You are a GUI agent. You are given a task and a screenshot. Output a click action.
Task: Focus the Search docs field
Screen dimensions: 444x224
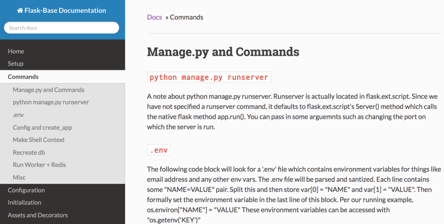(62, 28)
